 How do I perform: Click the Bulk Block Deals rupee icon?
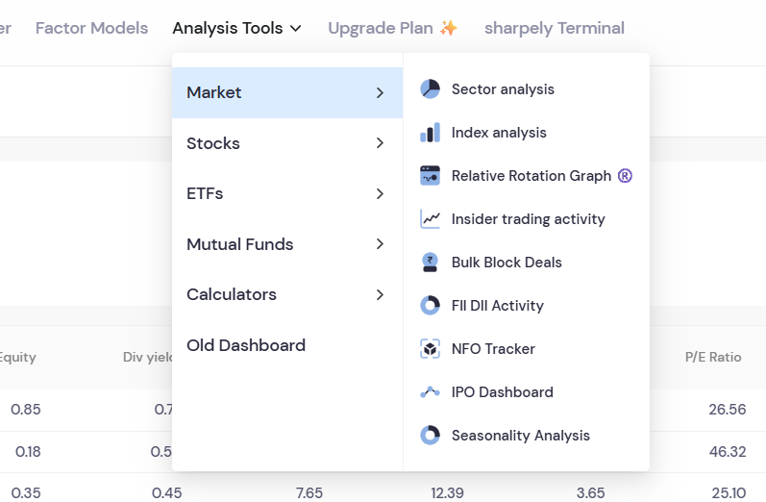(x=430, y=263)
